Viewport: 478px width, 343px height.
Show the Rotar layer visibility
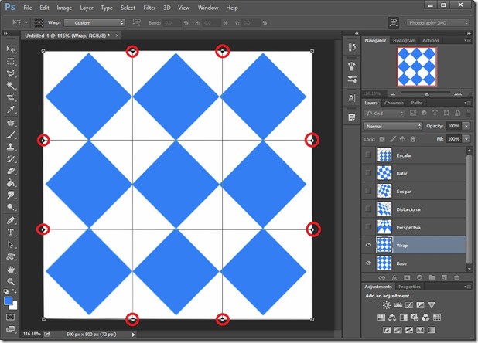coord(368,172)
